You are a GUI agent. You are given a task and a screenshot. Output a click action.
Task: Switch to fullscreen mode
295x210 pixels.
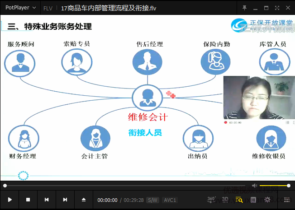click(276, 8)
